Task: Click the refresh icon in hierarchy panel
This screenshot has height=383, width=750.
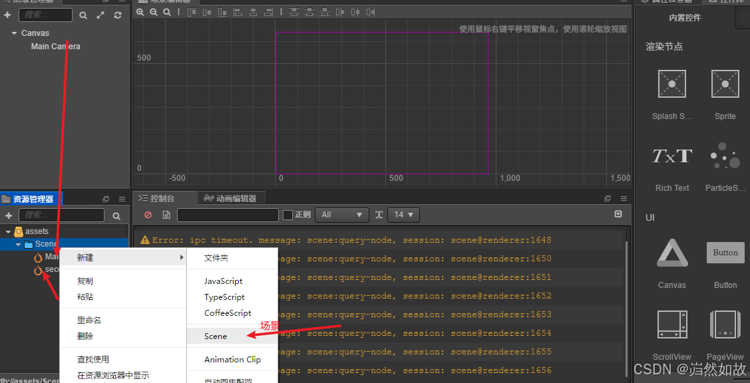Action: point(118,15)
